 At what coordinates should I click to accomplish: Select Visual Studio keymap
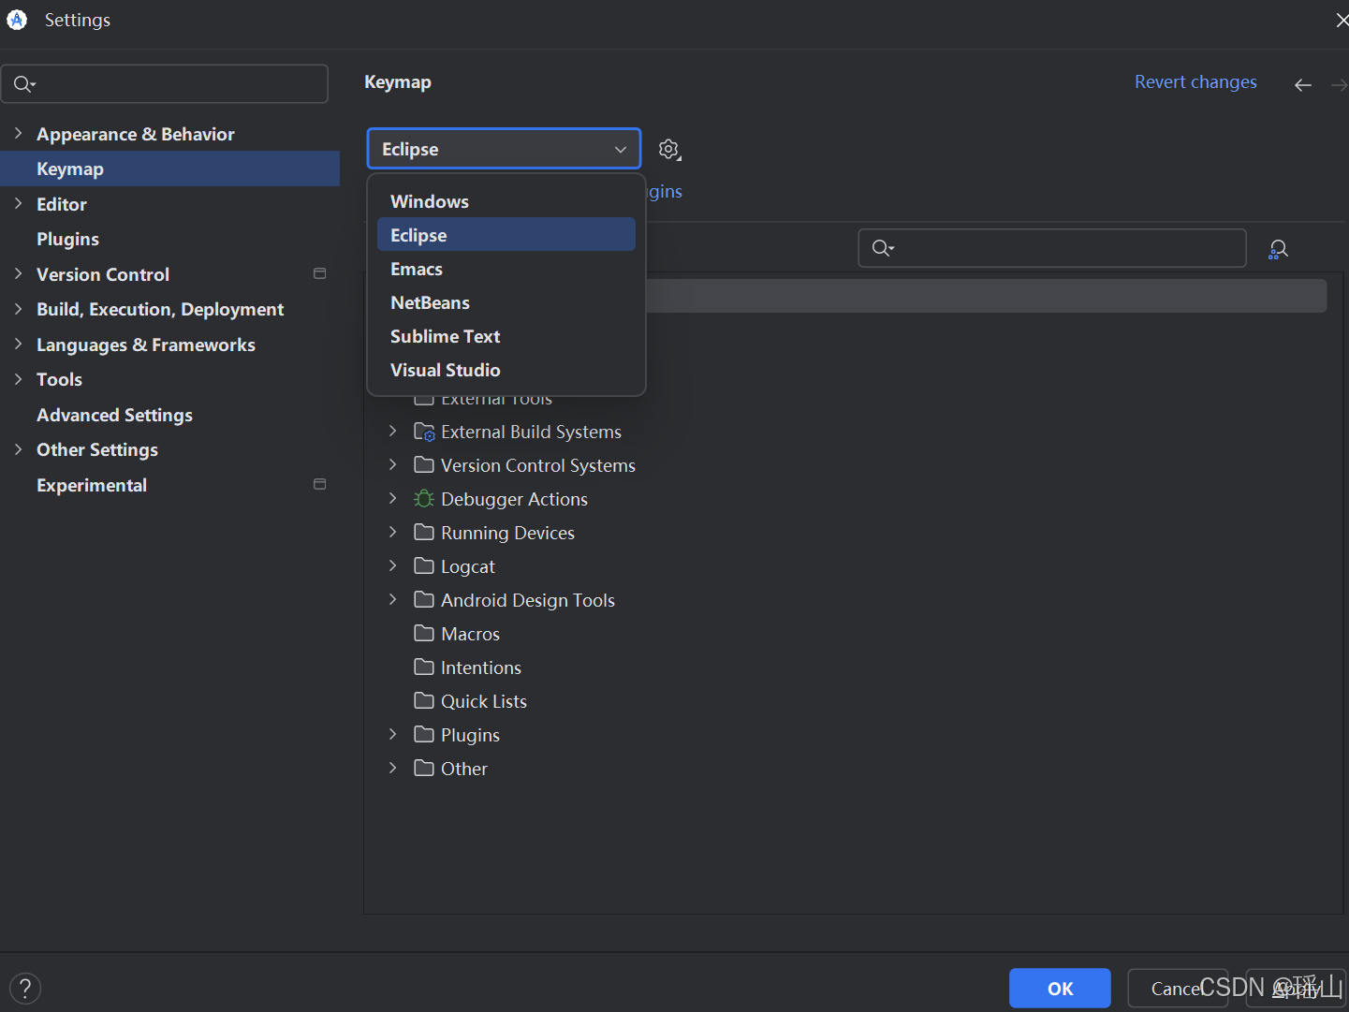(x=506, y=370)
